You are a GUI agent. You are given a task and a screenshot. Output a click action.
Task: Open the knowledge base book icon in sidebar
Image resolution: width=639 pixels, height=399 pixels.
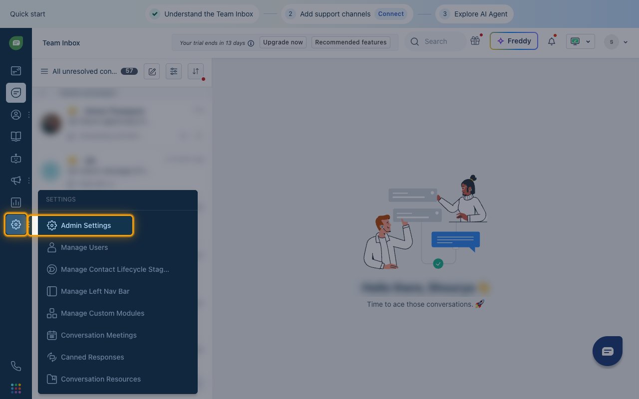click(16, 137)
